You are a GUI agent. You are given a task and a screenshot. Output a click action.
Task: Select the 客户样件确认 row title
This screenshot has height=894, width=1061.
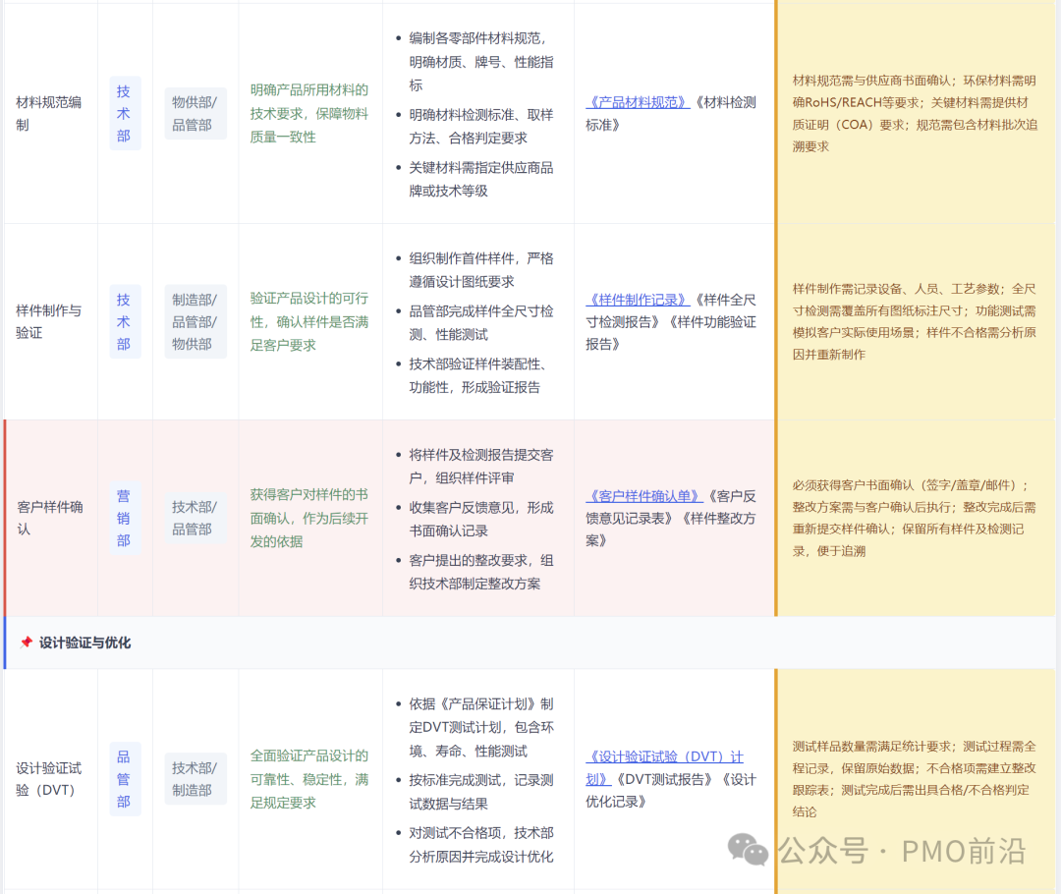(x=48, y=519)
